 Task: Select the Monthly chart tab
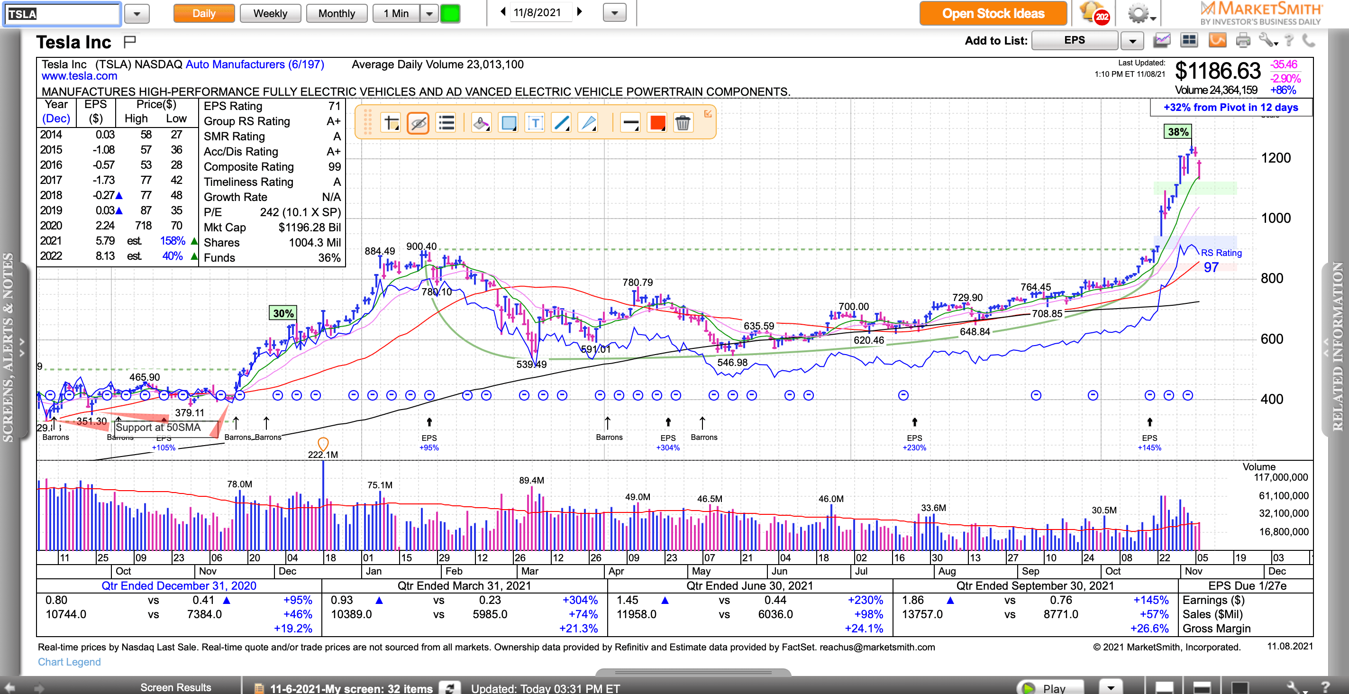[337, 13]
